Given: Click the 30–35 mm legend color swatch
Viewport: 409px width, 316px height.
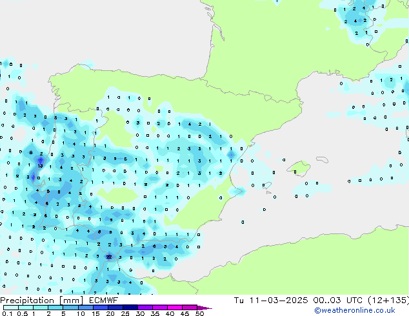Looking at the screenshot, I should coord(145,308).
